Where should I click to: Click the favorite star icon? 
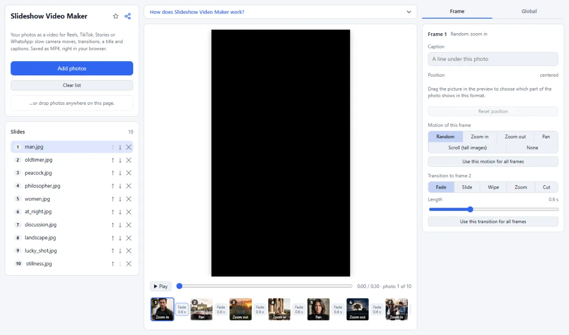(x=116, y=16)
